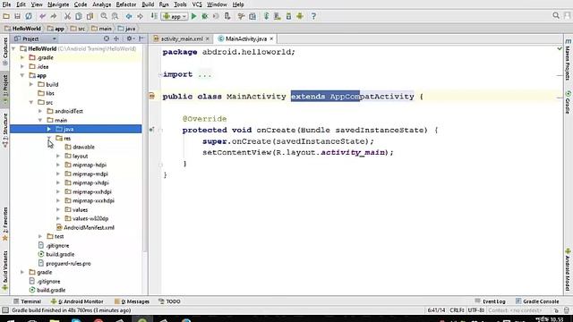Switch to activity_main.xml tab
Viewport: 573px width, 322px height.
[x=182, y=38]
